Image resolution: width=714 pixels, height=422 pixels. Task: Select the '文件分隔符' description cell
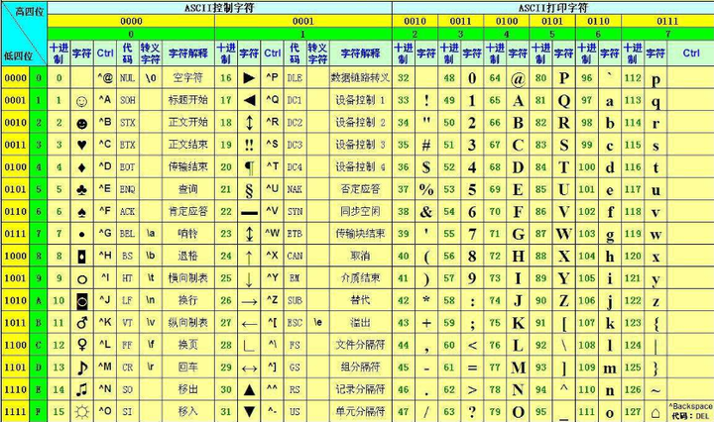tap(360, 345)
